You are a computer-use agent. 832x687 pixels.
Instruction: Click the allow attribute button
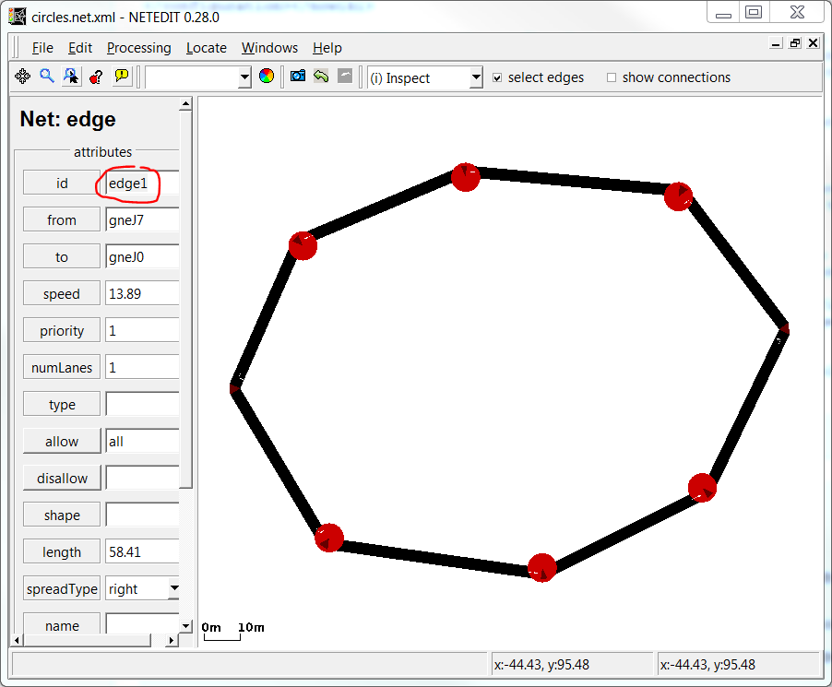(x=61, y=441)
